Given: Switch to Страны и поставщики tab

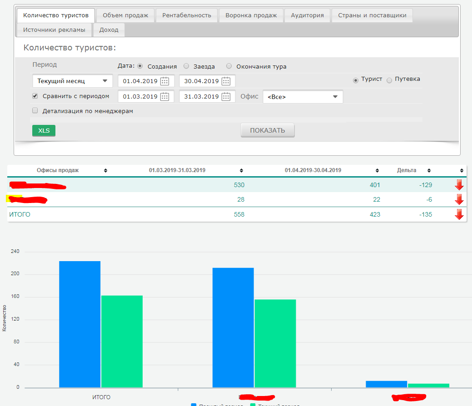Looking at the screenshot, I should coord(372,15).
